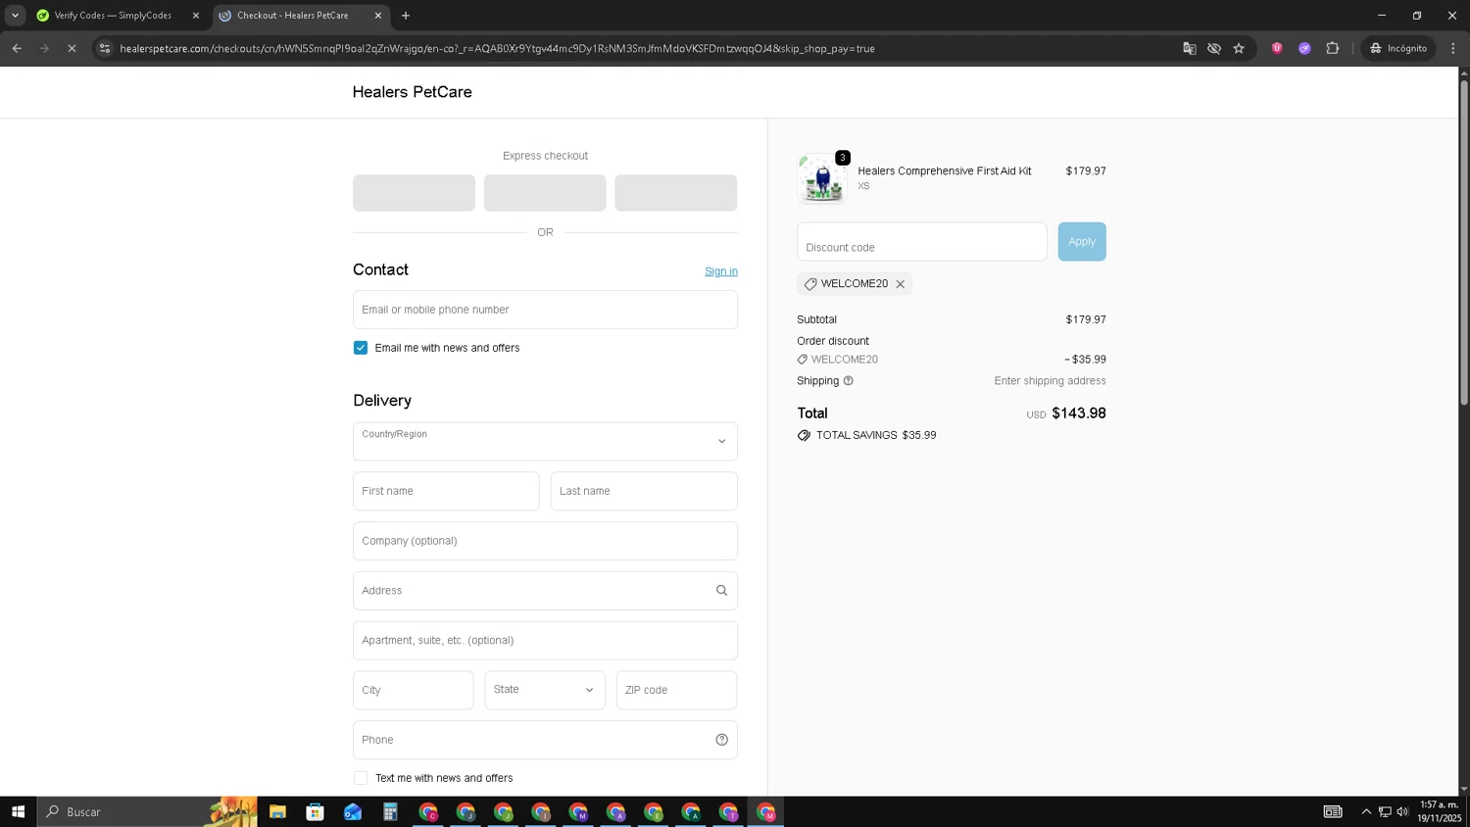Click the ZIP code field
The width and height of the screenshot is (1470, 827).
(676, 690)
